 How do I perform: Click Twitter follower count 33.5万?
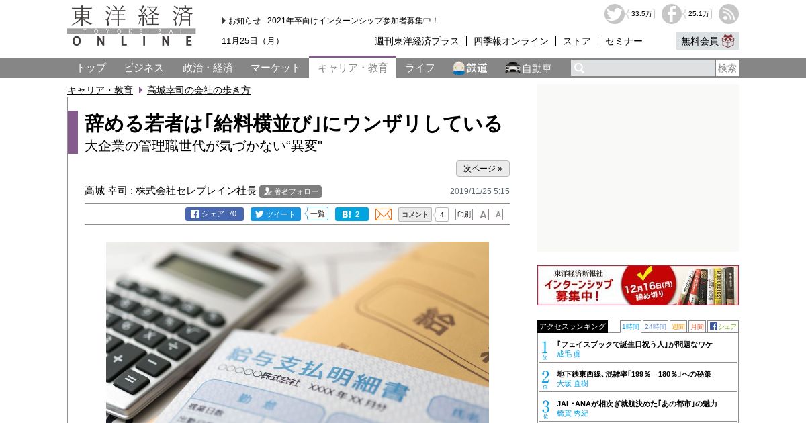pyautogui.click(x=641, y=14)
